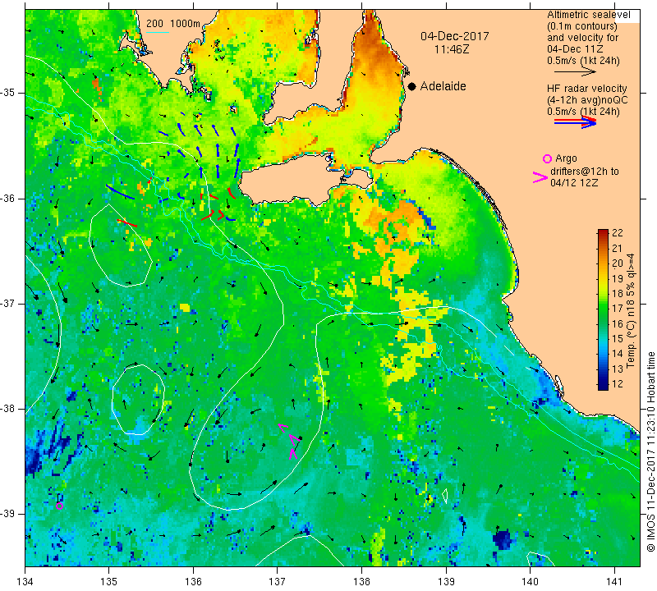The width and height of the screenshot is (657, 591).
Task: Click the red-blue HF radar legend arrow
Action: [575, 122]
